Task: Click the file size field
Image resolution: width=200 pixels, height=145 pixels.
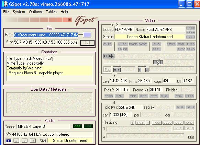Action: pos(46,42)
